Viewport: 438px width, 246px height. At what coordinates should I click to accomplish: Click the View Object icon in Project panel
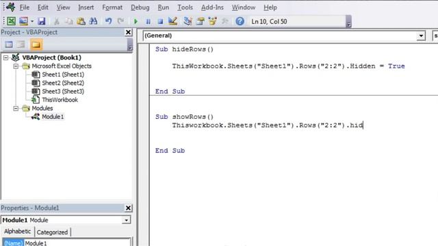coord(21,44)
